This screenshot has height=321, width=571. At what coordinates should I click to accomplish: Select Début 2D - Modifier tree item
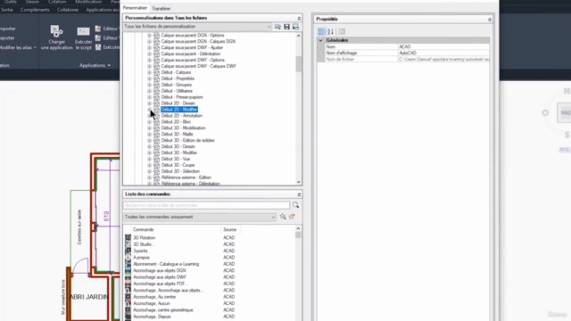179,110
